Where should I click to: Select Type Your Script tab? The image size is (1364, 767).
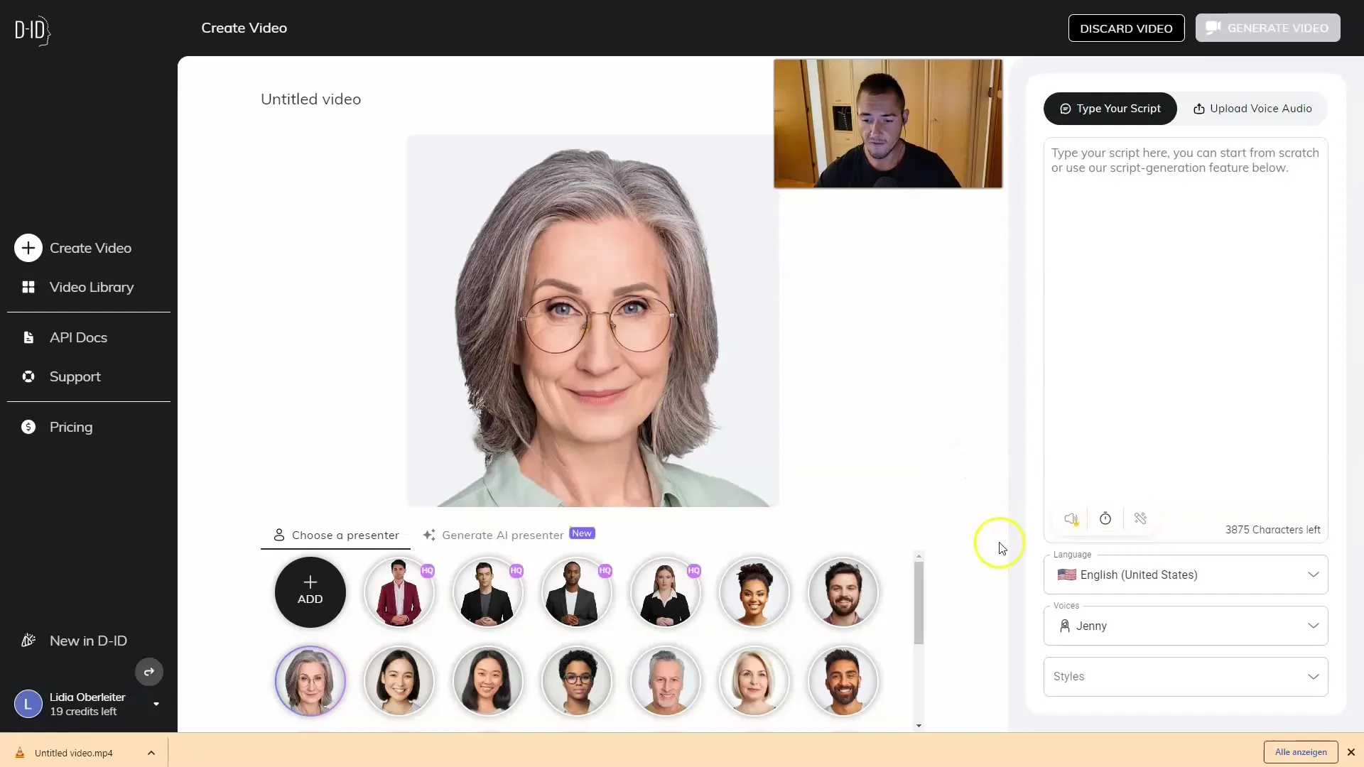[x=1110, y=109]
